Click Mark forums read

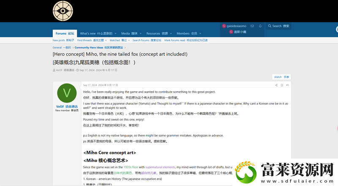pyautogui.click(x=186, y=40)
